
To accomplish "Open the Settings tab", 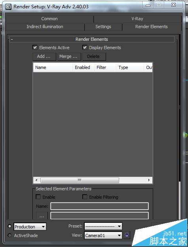I will click(x=103, y=27).
